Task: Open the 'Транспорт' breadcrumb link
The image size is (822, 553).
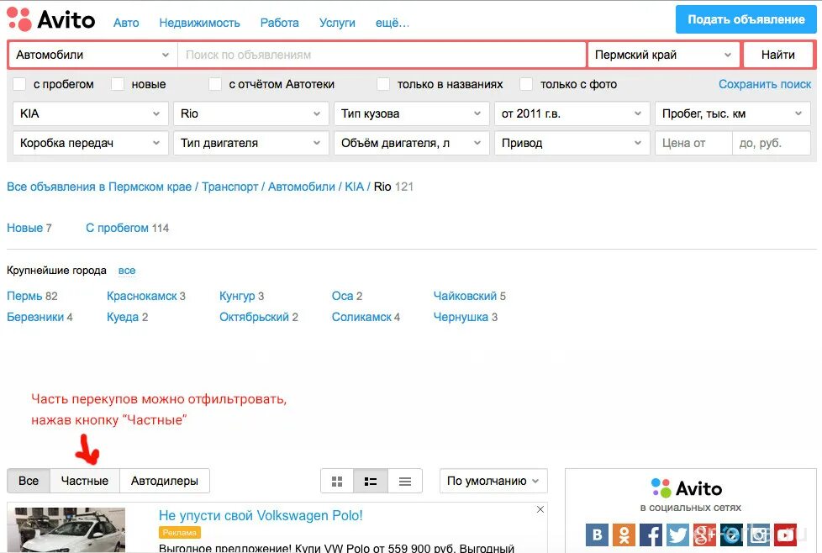Action: [x=230, y=187]
